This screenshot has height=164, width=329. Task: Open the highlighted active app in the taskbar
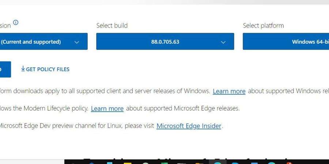(x=218, y=162)
